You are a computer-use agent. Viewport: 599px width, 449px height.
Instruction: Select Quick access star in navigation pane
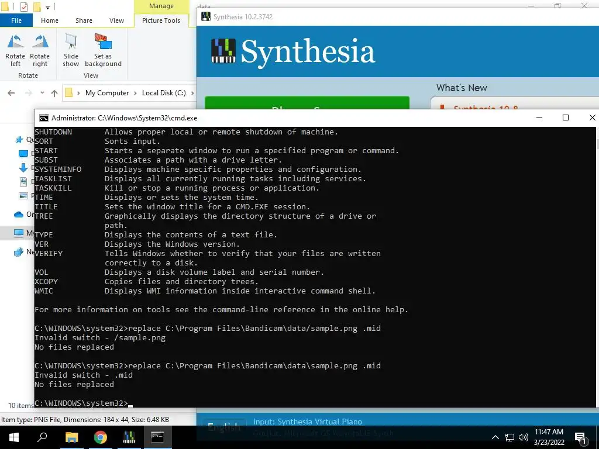click(19, 140)
